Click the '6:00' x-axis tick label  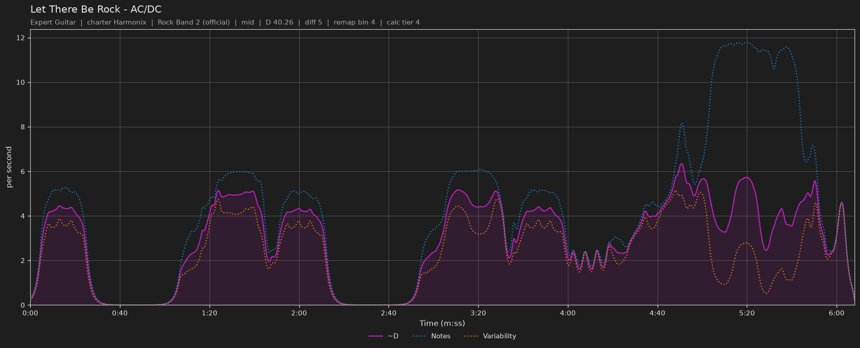(837, 313)
